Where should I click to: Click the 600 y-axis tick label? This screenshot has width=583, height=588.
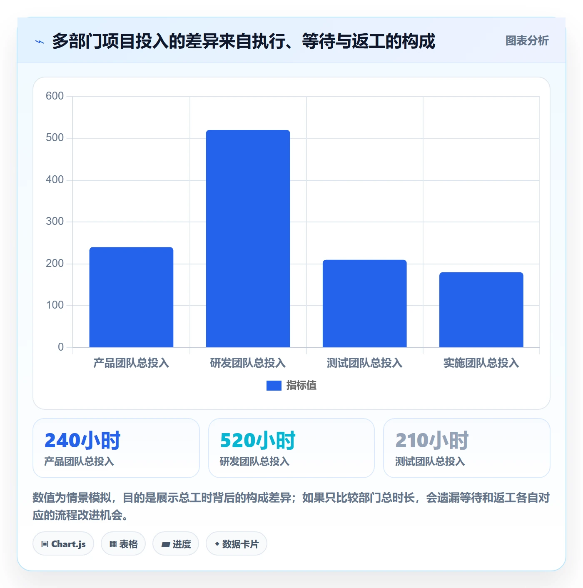[x=55, y=96]
